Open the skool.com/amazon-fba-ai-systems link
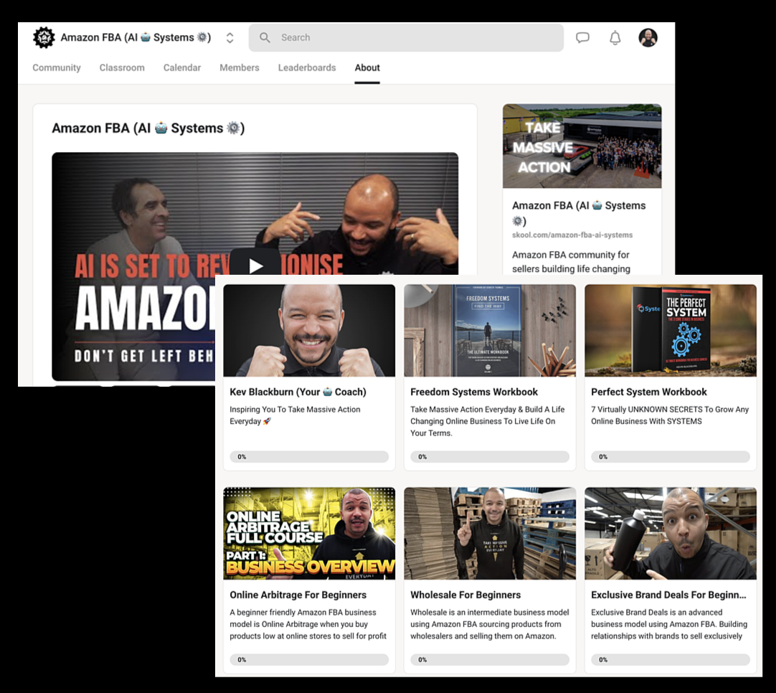Image resolution: width=776 pixels, height=693 pixels. coord(572,235)
